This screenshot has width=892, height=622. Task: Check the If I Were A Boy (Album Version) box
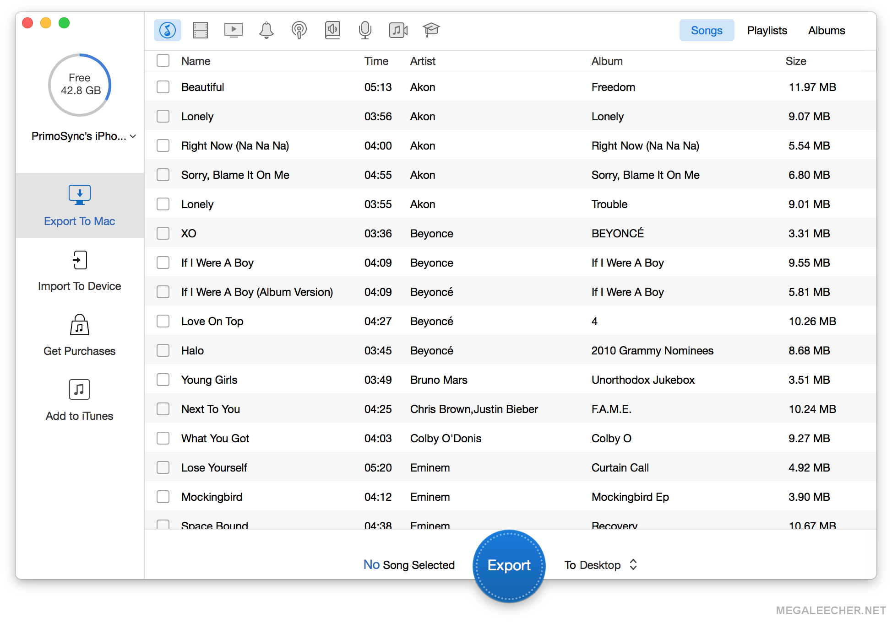(x=163, y=292)
